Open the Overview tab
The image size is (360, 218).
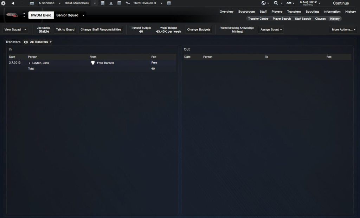(x=226, y=12)
